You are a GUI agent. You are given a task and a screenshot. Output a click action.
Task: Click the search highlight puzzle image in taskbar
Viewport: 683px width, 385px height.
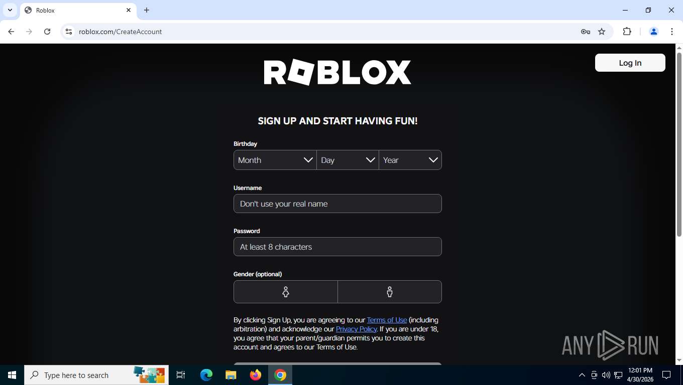(150, 375)
